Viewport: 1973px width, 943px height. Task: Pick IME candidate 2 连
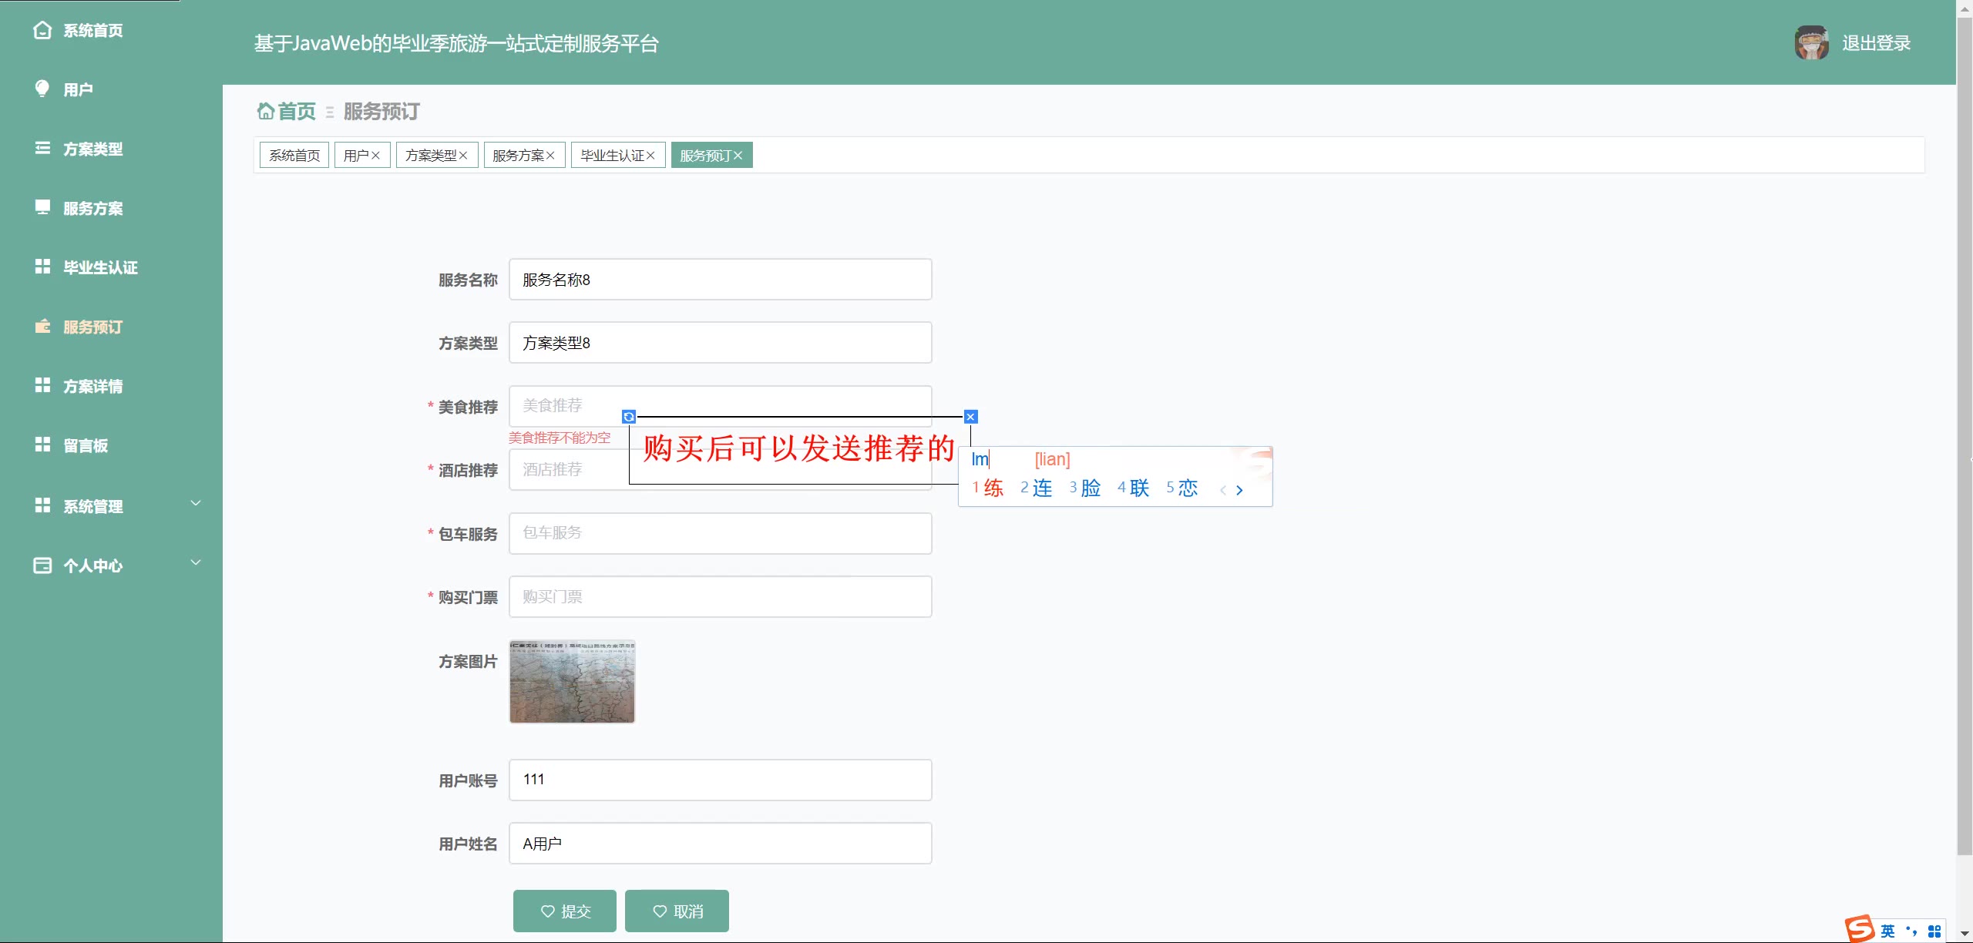(1037, 488)
